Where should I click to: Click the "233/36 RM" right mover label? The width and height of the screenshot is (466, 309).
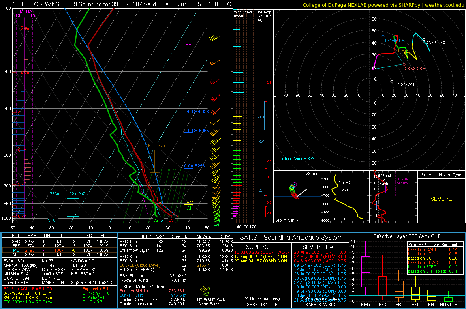click(x=415, y=69)
